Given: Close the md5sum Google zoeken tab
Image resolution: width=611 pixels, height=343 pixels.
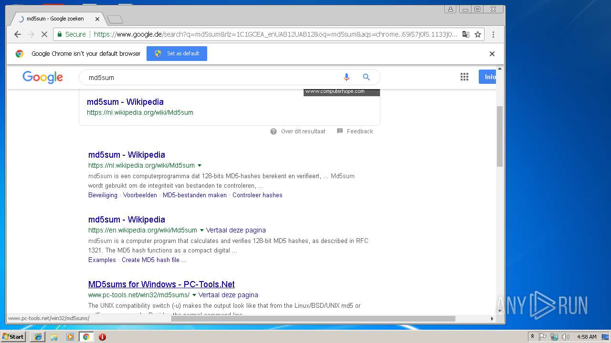Looking at the screenshot, I should coord(97,19).
